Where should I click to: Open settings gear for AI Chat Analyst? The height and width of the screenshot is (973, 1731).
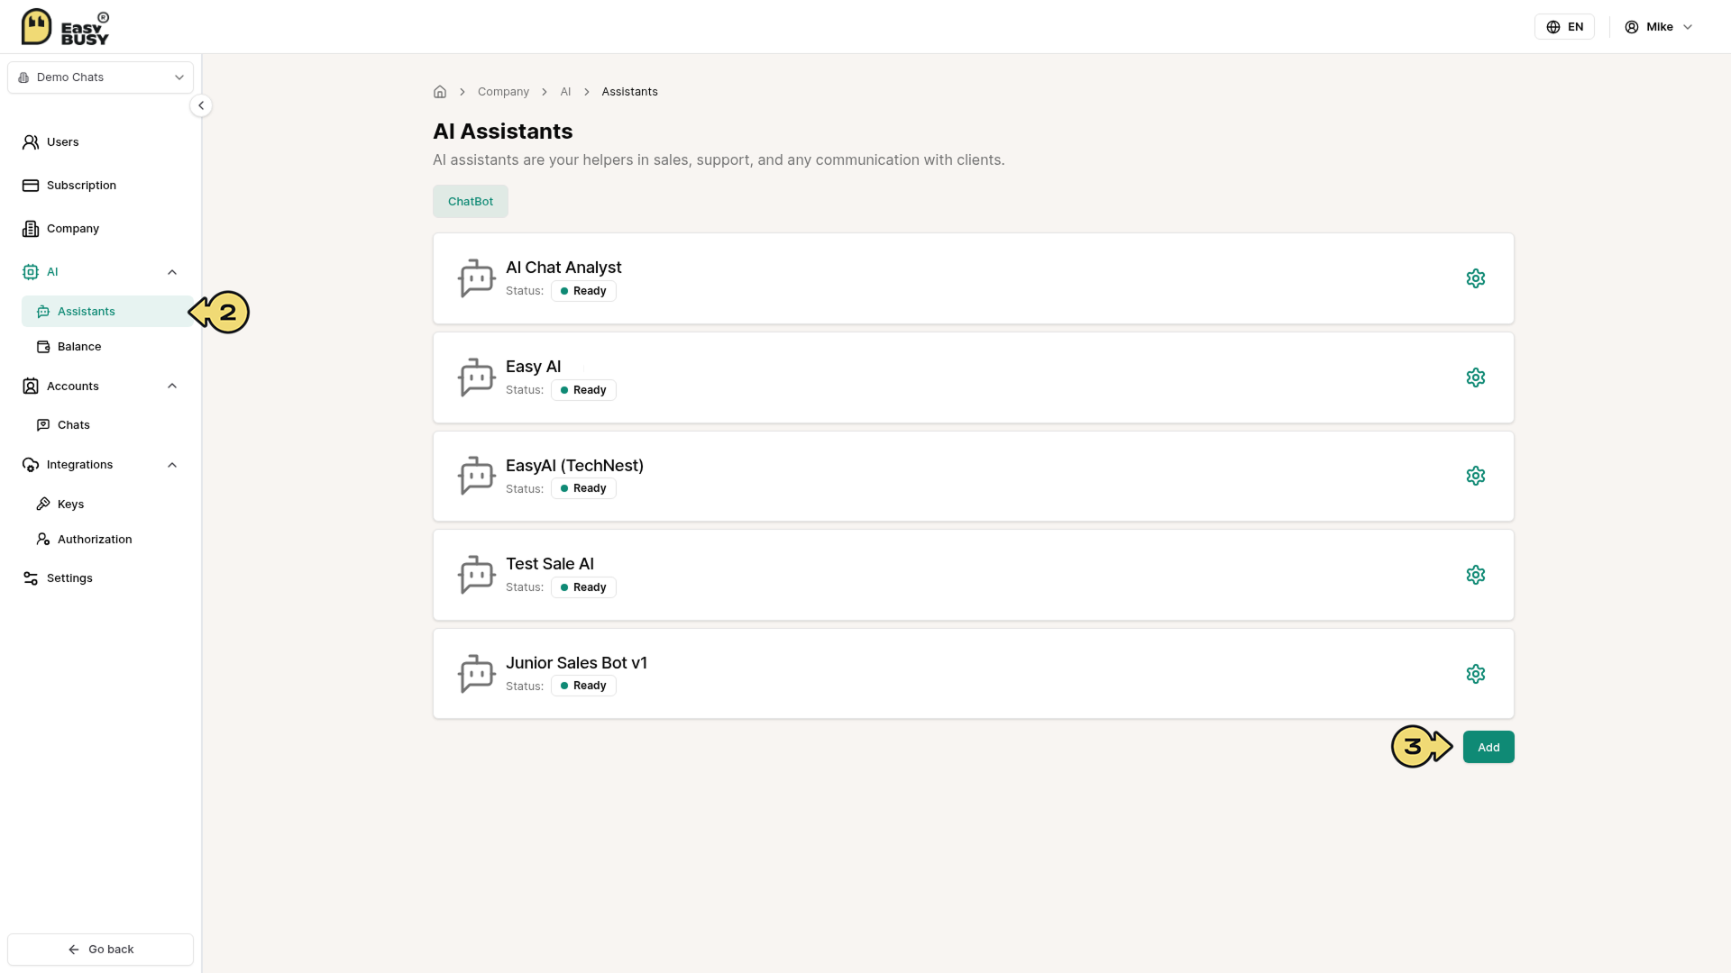1475,278
